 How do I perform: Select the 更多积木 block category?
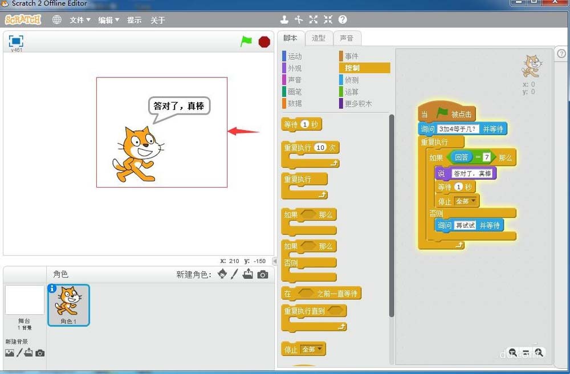pos(356,103)
